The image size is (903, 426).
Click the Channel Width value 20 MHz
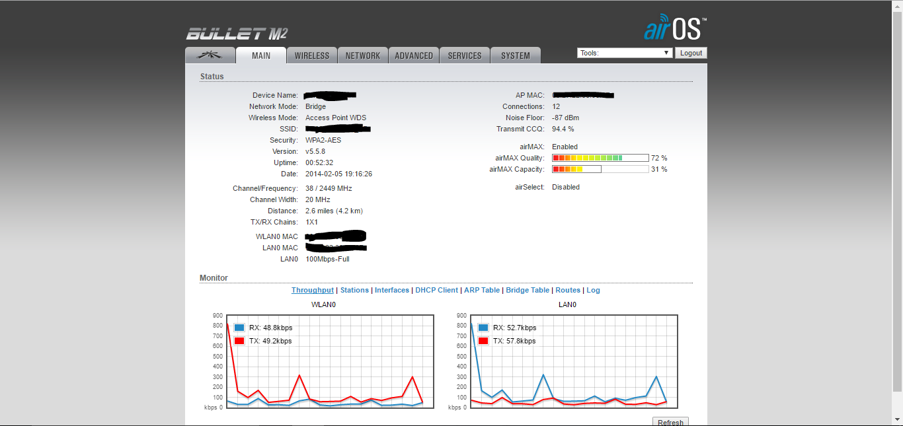318,199
